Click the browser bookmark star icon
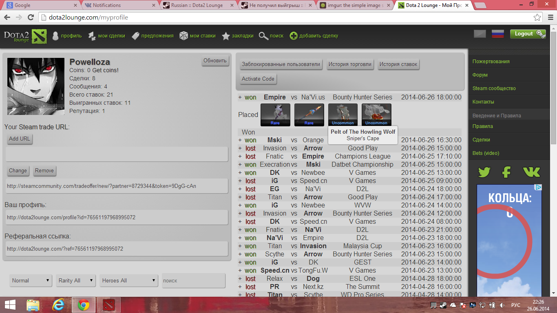The height and width of the screenshot is (313, 557). [x=537, y=18]
